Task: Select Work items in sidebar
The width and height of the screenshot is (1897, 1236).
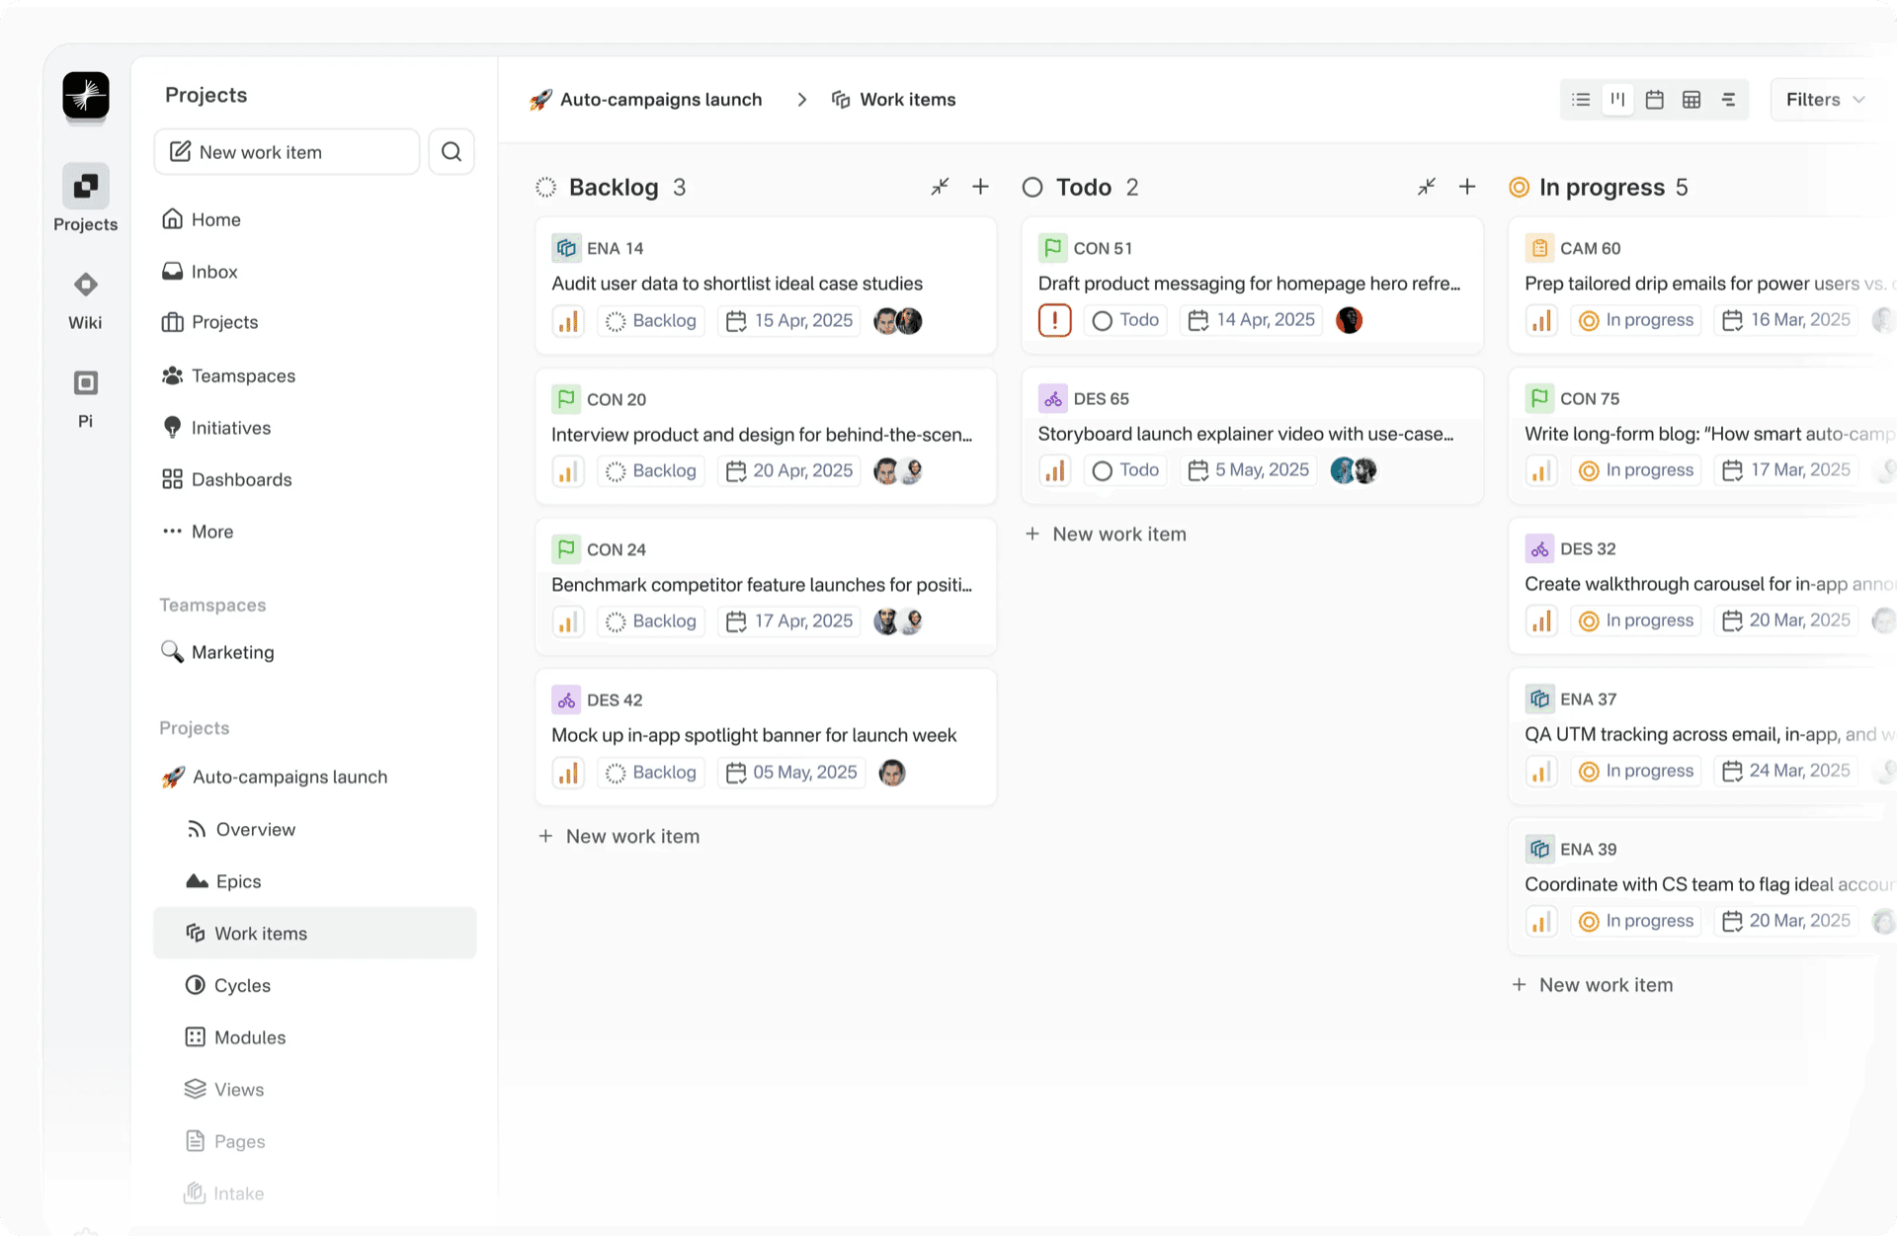Action: point(314,934)
